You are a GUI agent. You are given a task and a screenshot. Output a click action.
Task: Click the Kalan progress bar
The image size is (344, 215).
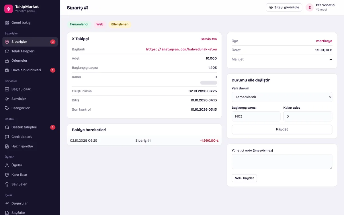[x=208, y=83]
